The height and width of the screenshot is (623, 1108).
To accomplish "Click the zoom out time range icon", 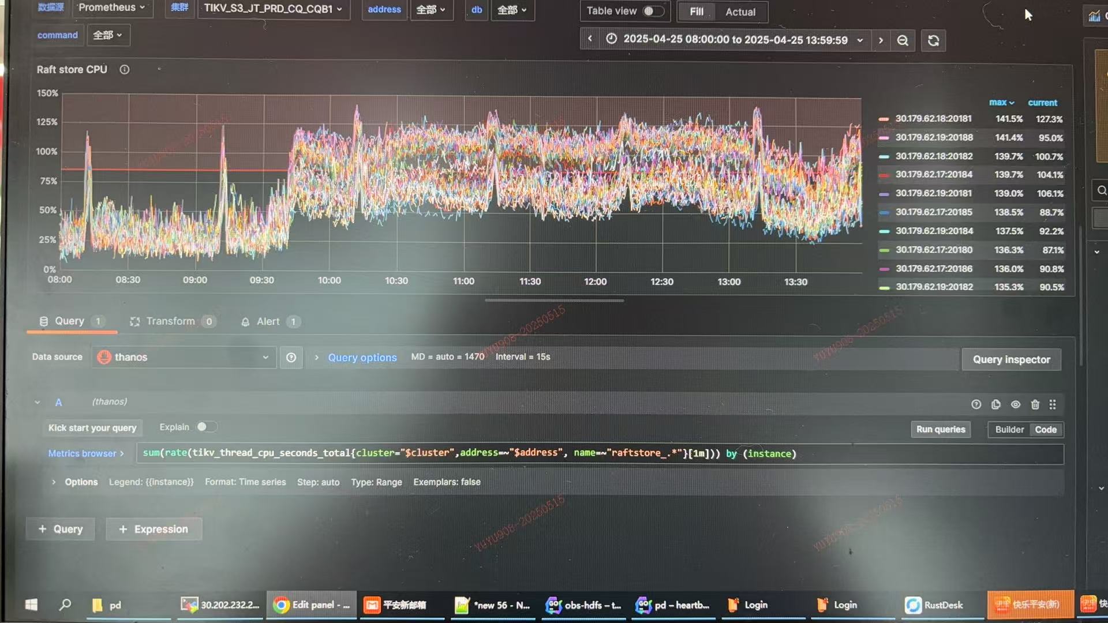I will point(903,40).
